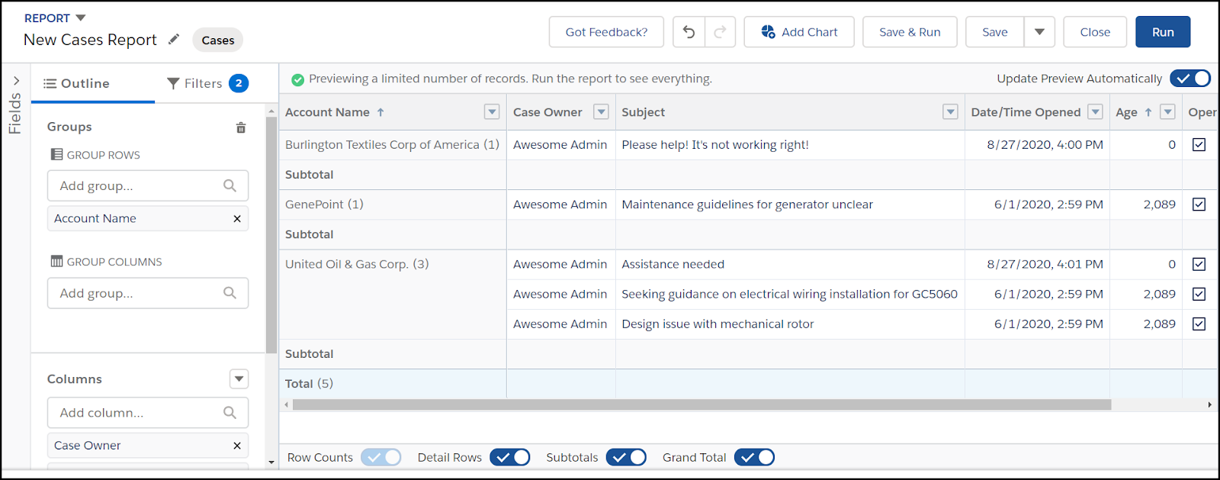Click search icon in Add column field
1220x480 pixels.
click(230, 412)
